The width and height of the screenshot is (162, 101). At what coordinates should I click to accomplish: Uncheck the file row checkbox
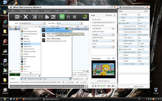(13, 29)
